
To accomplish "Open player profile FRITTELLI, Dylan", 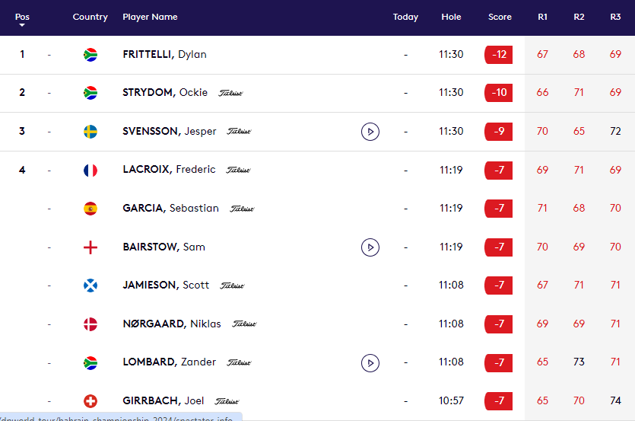I will 164,54.
